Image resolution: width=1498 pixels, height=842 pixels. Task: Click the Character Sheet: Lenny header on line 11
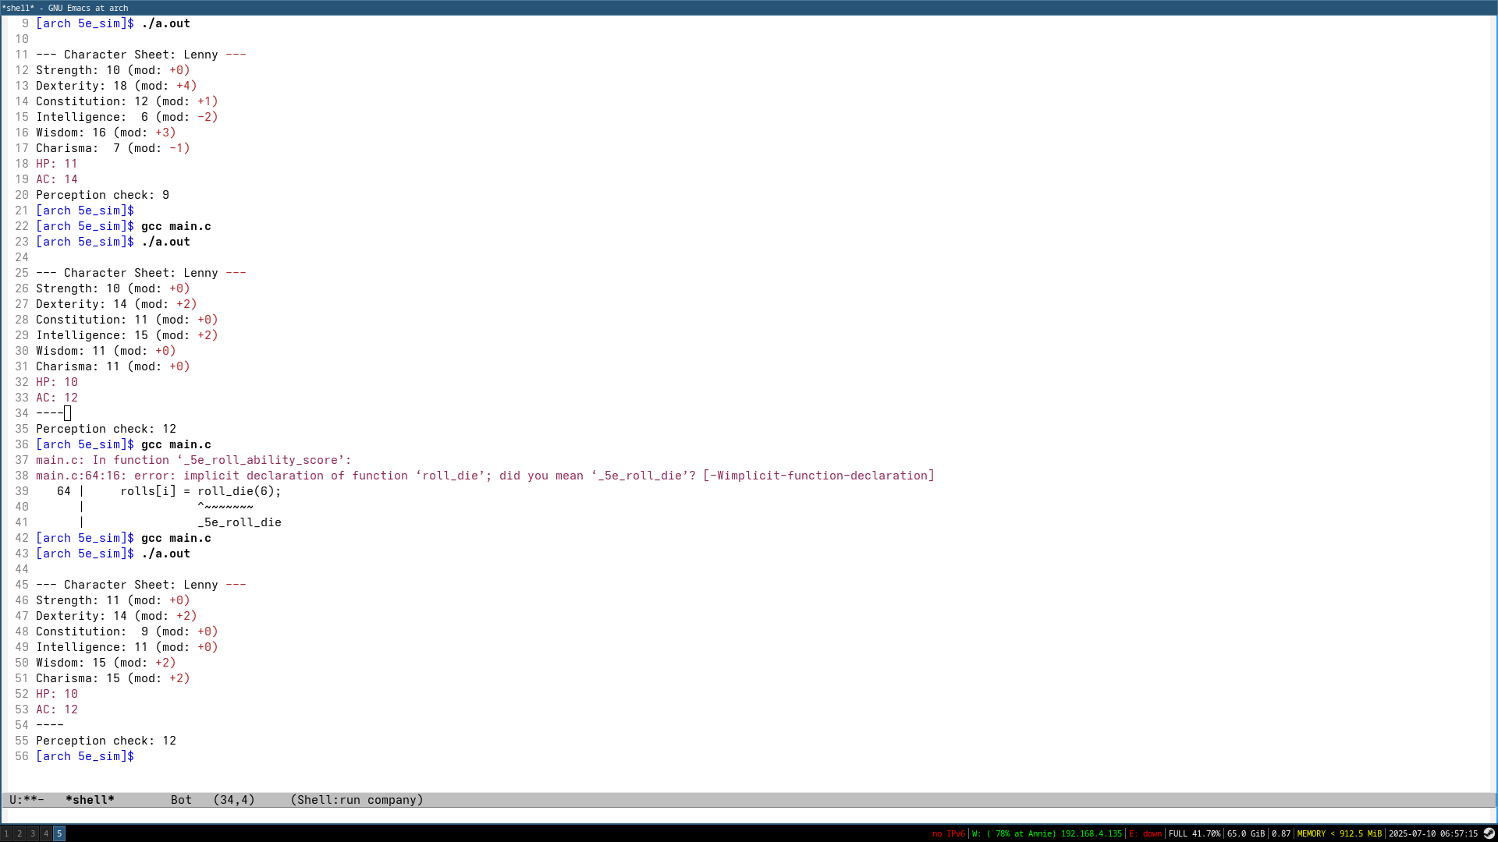(141, 55)
